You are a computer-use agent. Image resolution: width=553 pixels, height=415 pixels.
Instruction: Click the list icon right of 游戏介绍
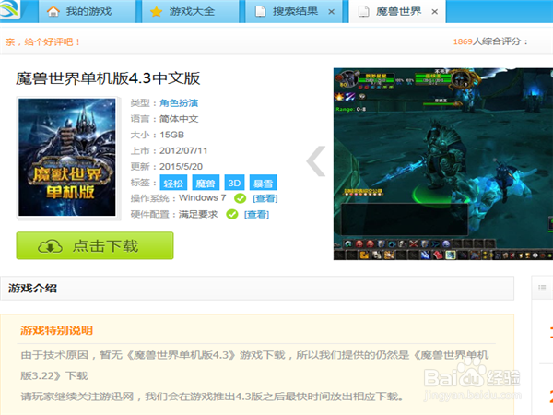pos(542,288)
